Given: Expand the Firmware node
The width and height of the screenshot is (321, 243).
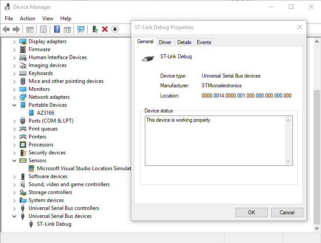Looking at the screenshot, I should coord(14,50).
